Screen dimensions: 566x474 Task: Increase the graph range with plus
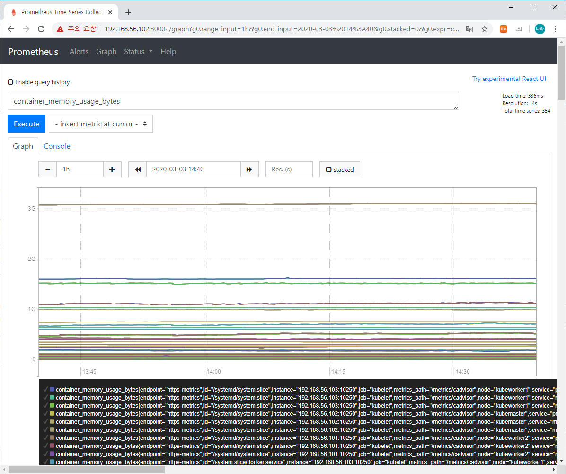(112, 170)
